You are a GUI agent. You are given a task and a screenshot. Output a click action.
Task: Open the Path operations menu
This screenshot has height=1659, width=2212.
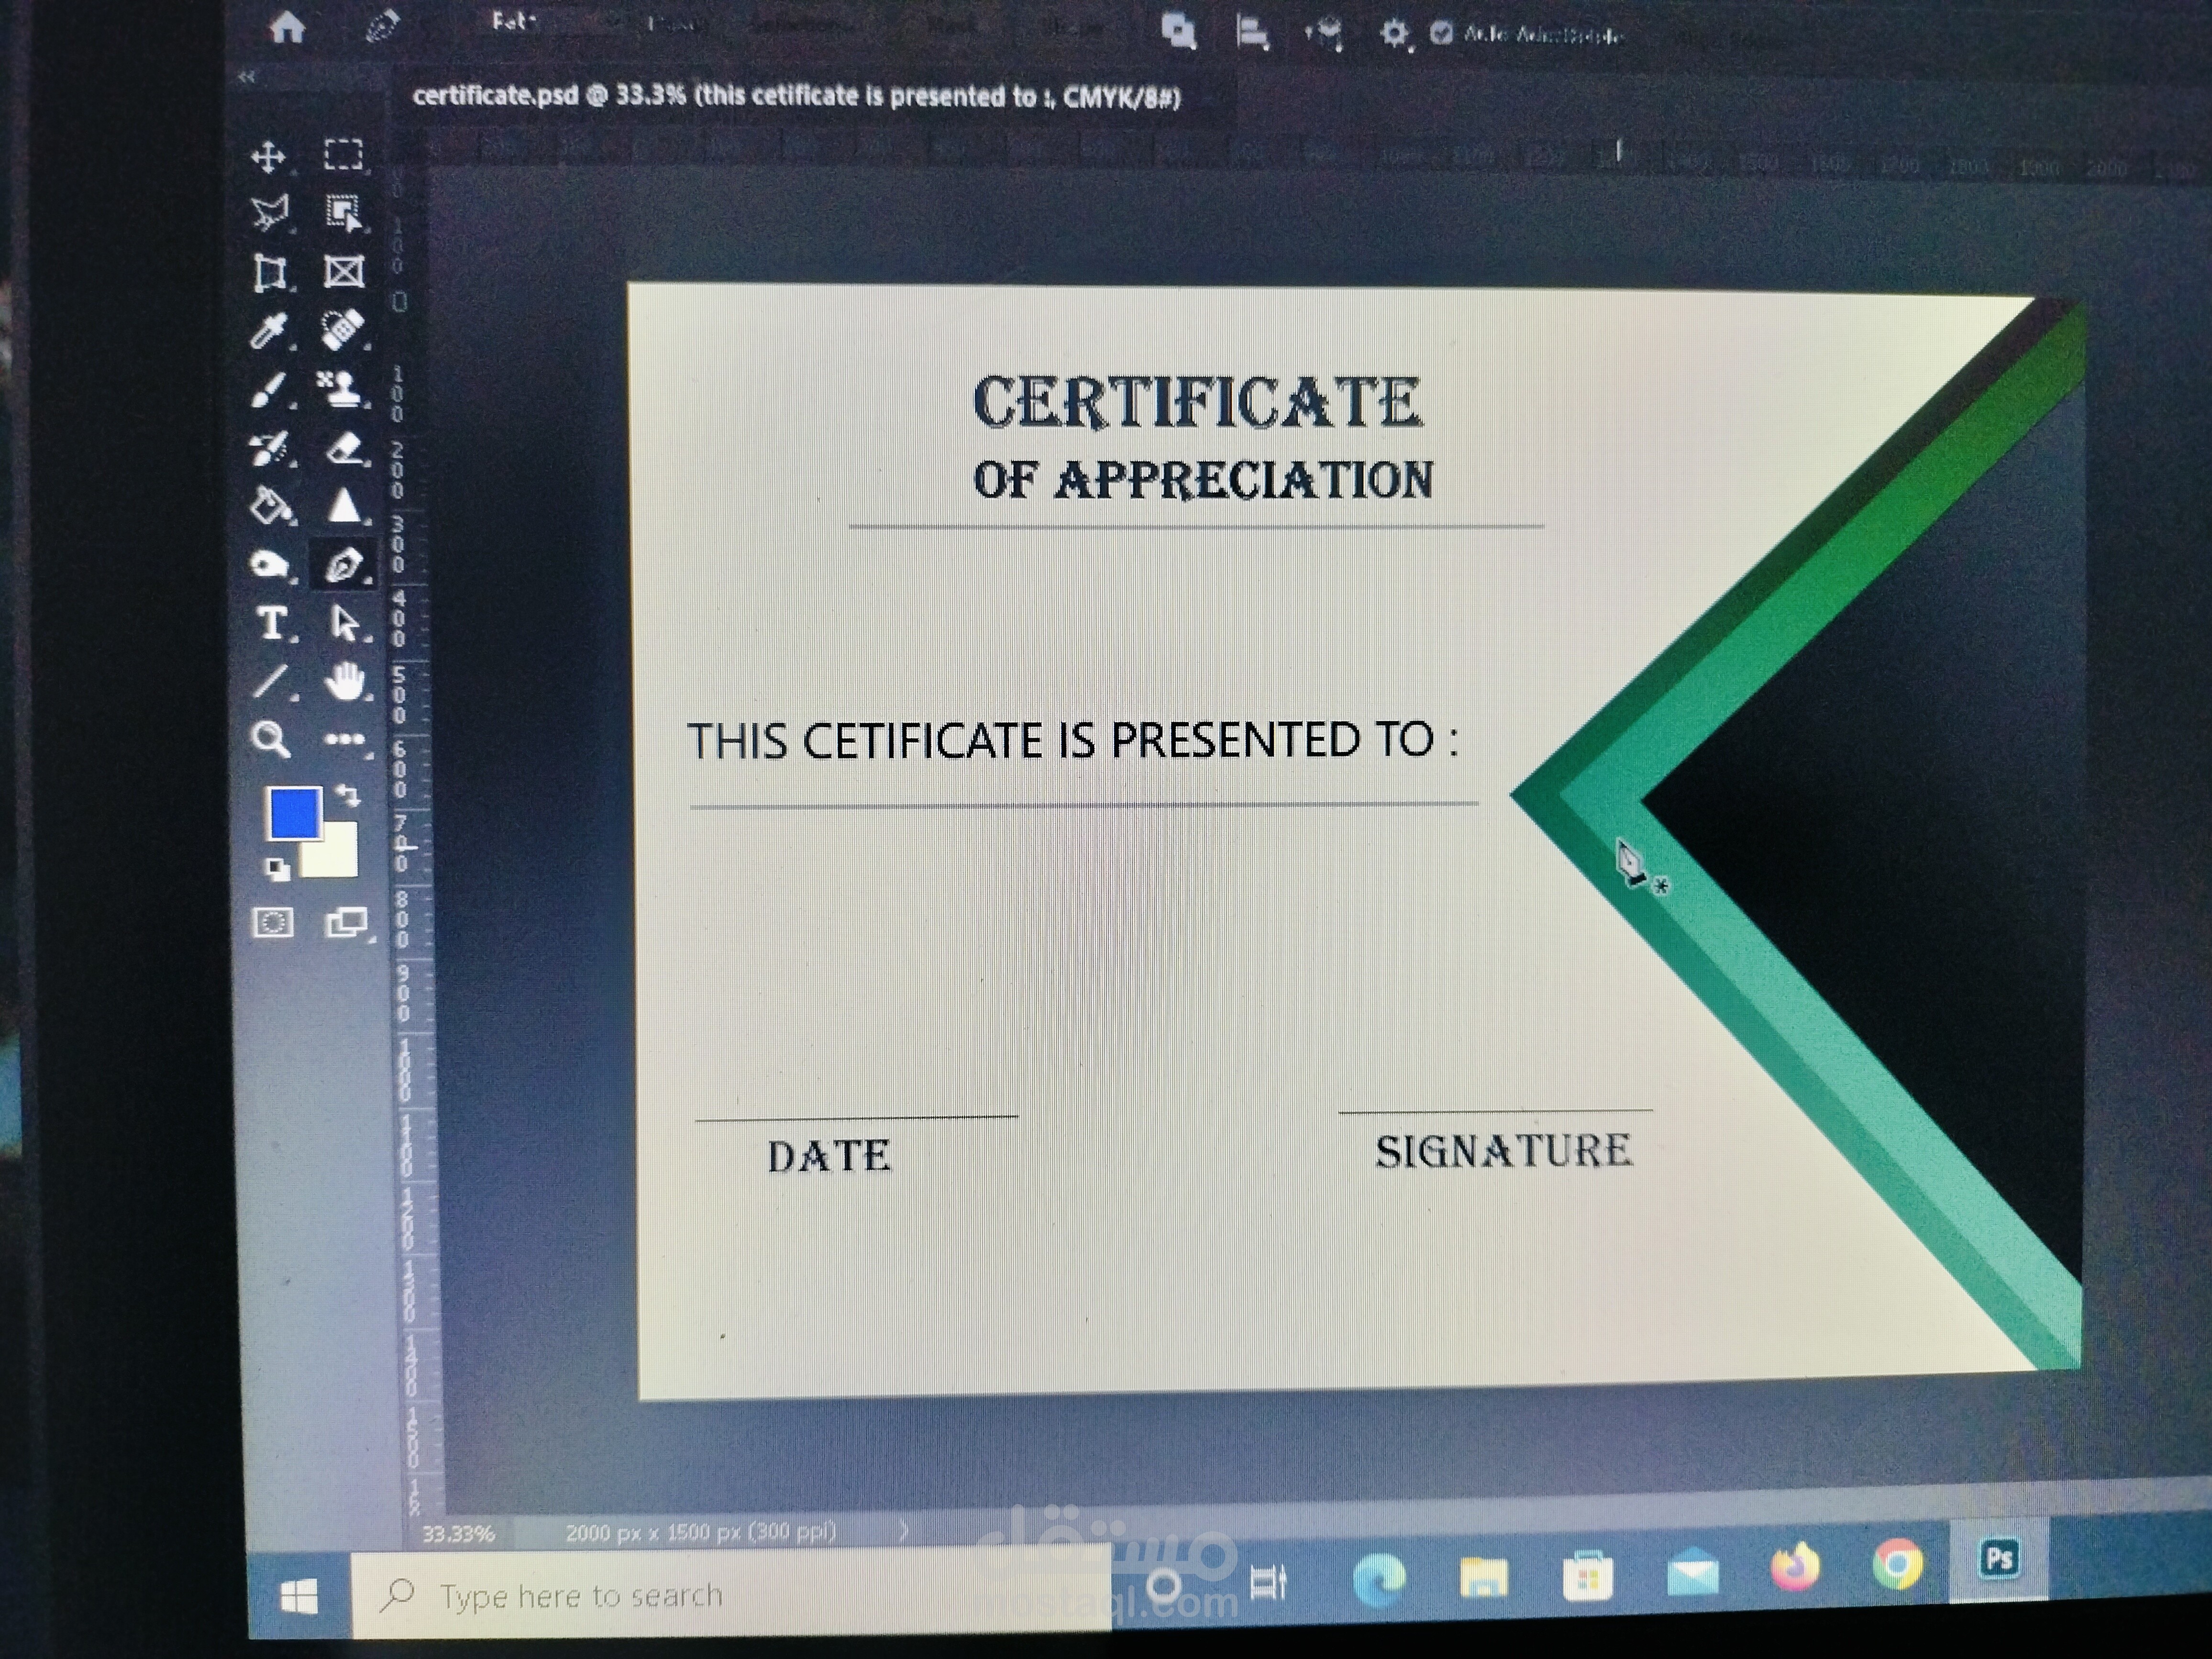tap(1179, 31)
